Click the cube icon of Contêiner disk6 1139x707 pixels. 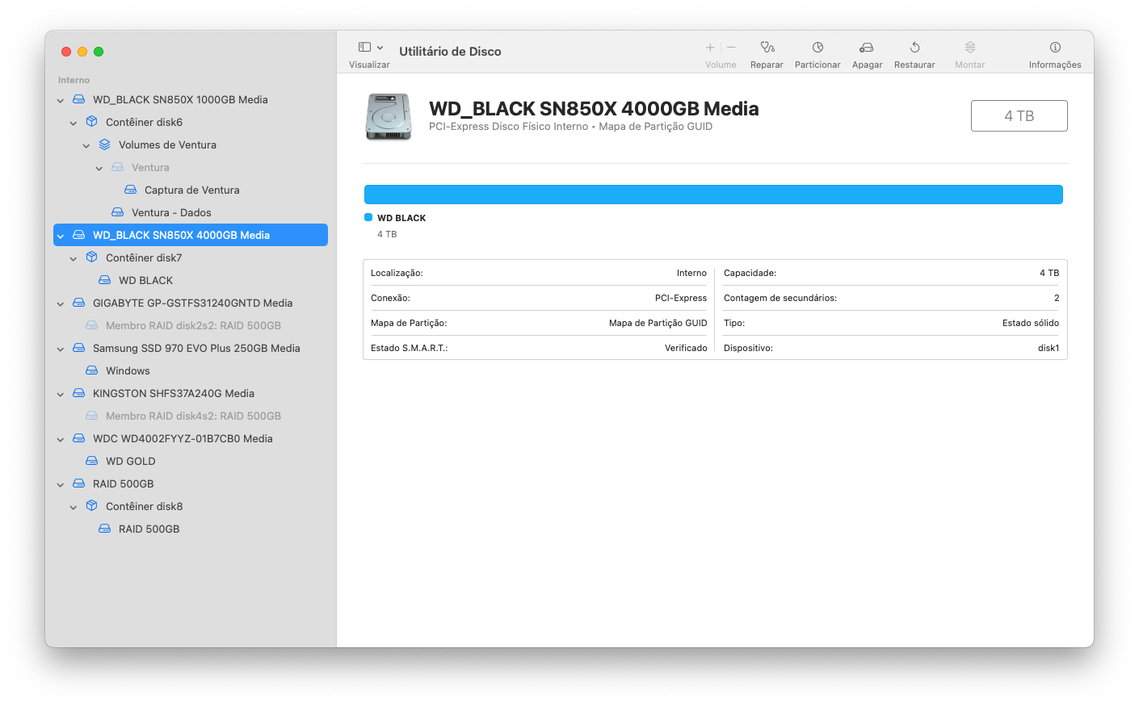coord(92,122)
